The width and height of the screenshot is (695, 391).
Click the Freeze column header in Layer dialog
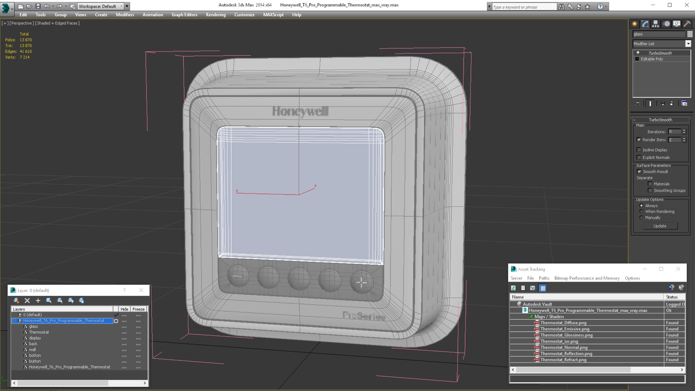tap(138, 309)
